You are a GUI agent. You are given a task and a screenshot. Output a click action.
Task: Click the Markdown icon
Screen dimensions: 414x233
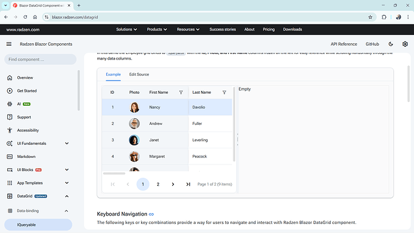pos(10,157)
